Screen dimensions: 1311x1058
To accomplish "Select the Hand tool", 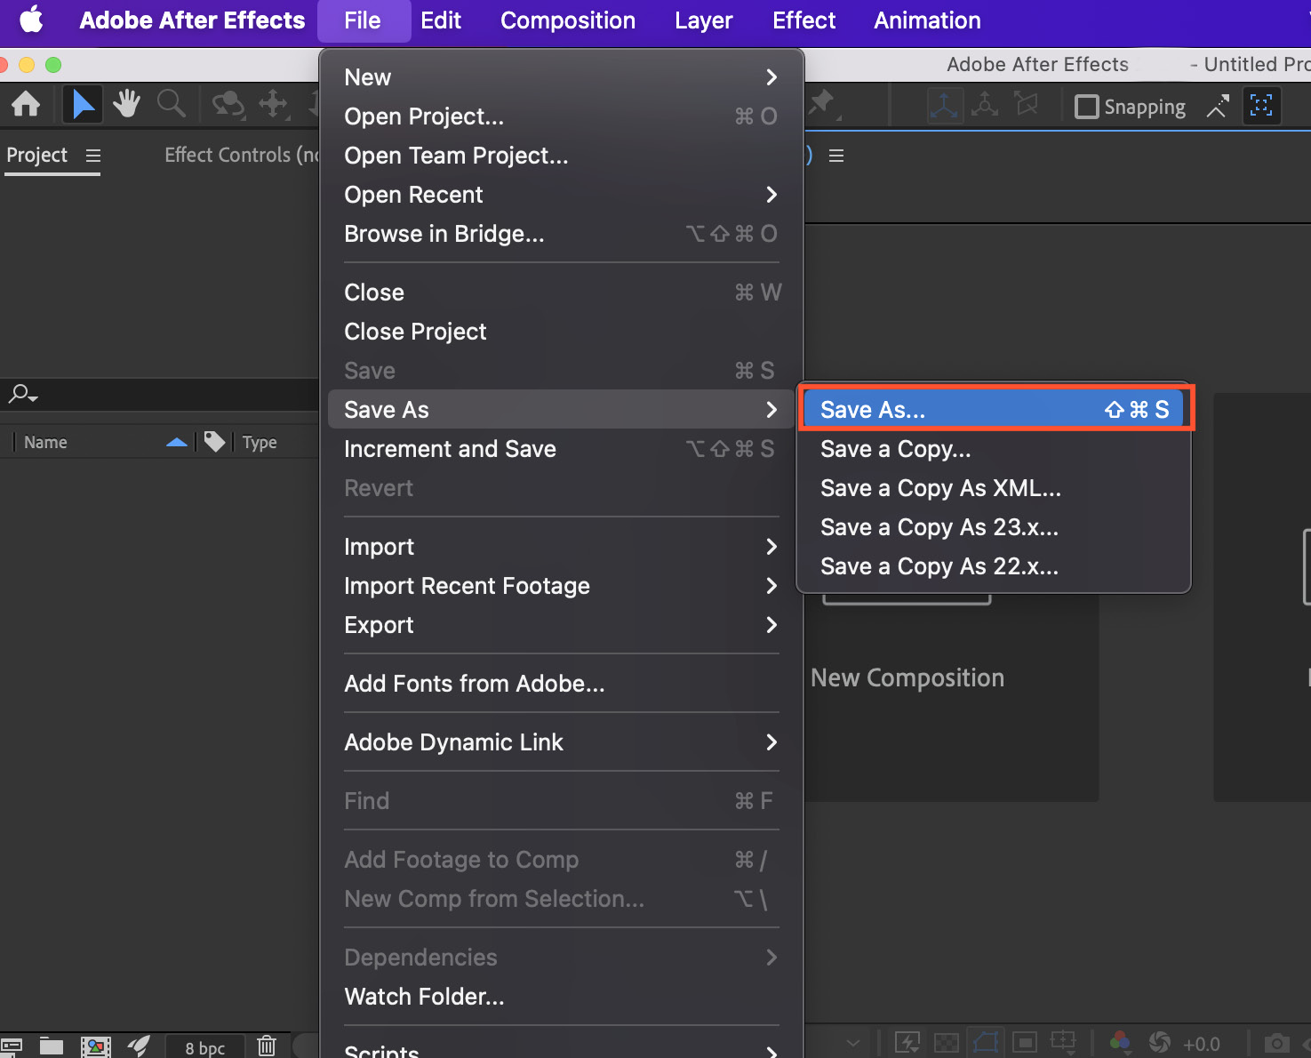I will coord(127,105).
